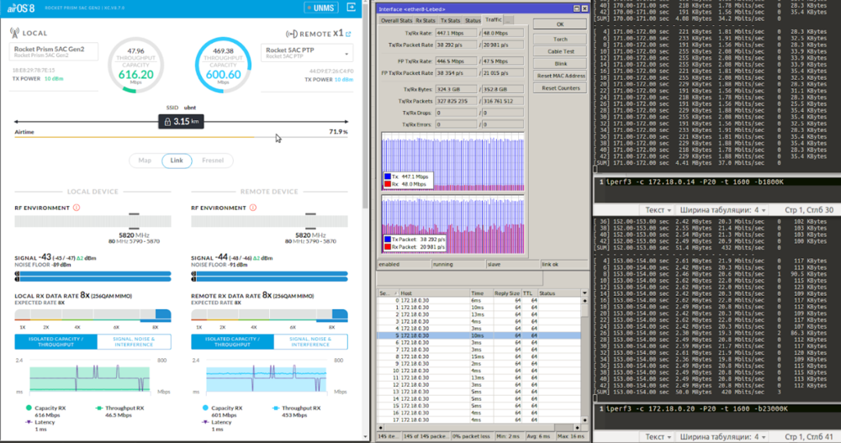Select the Traffic tab
This screenshot has width=841, height=443.
click(493, 20)
